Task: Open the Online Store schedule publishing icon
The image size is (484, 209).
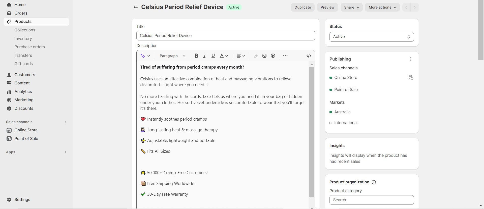Action: (x=411, y=78)
